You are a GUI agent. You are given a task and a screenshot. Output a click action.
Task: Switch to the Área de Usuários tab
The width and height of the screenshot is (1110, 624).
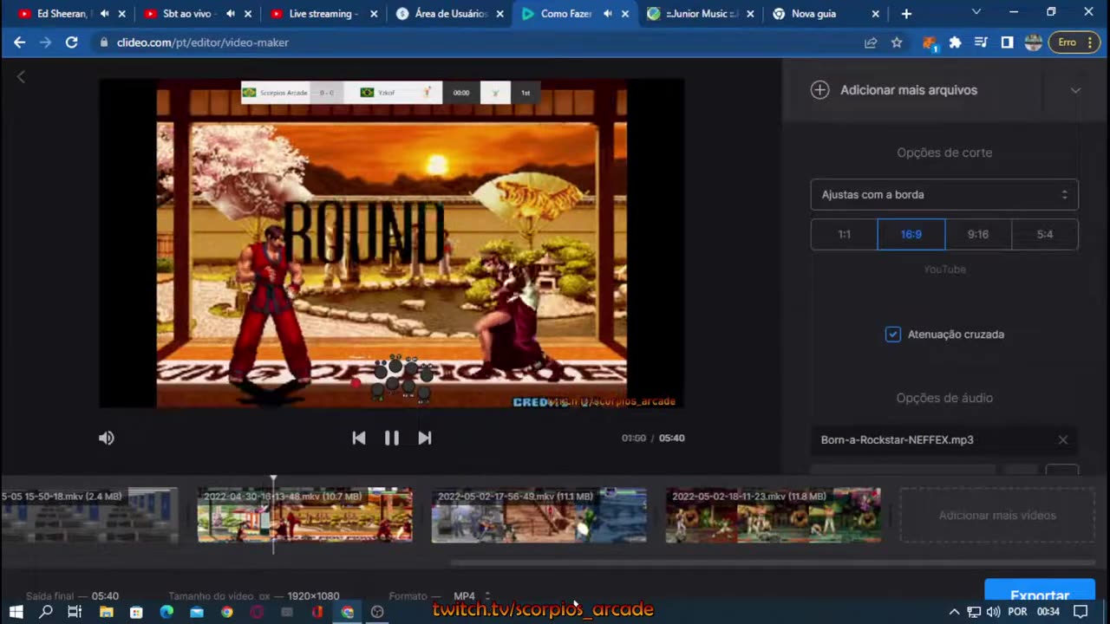tap(451, 14)
